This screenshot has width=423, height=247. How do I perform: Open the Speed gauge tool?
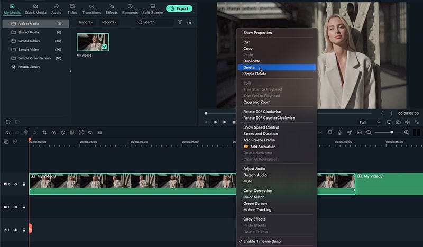click(x=54, y=133)
